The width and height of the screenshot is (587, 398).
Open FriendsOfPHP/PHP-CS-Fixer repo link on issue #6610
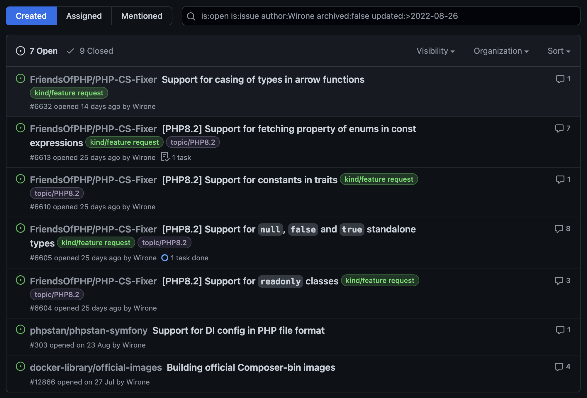point(94,180)
